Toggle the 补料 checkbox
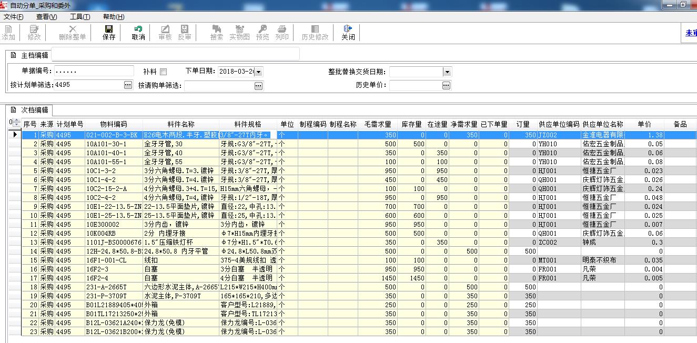697x343 pixels. [163, 72]
